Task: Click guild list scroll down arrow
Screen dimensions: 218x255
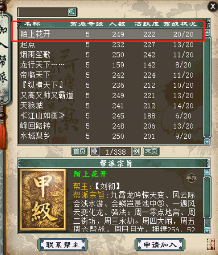Action: point(207,141)
